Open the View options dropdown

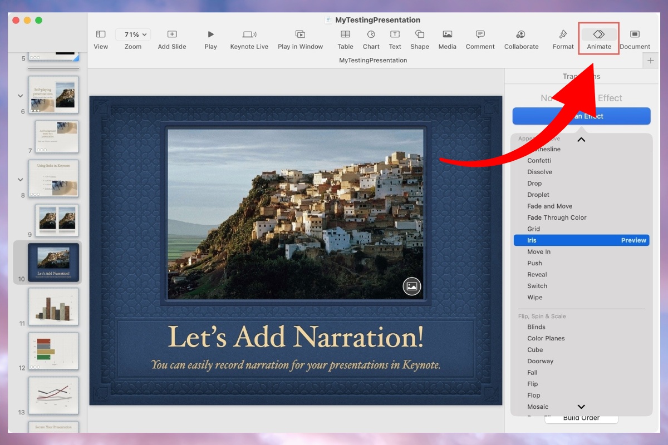click(101, 34)
